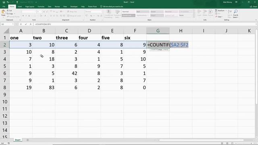Image resolution: width=258 pixels, height=145 pixels.
Task: Click the Clear eraser command
Action: (x=219, y=17)
